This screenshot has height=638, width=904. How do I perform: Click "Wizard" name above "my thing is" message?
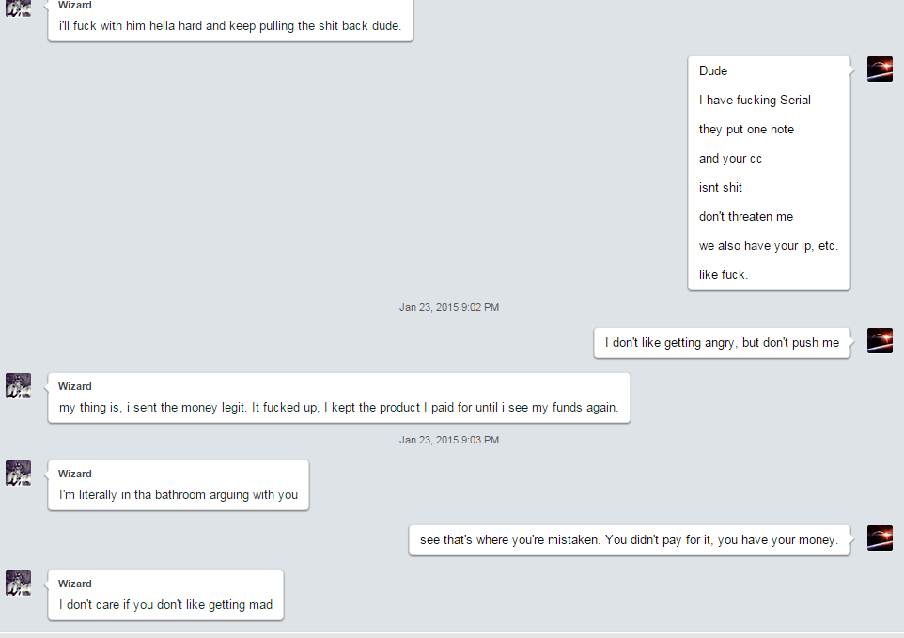click(75, 386)
